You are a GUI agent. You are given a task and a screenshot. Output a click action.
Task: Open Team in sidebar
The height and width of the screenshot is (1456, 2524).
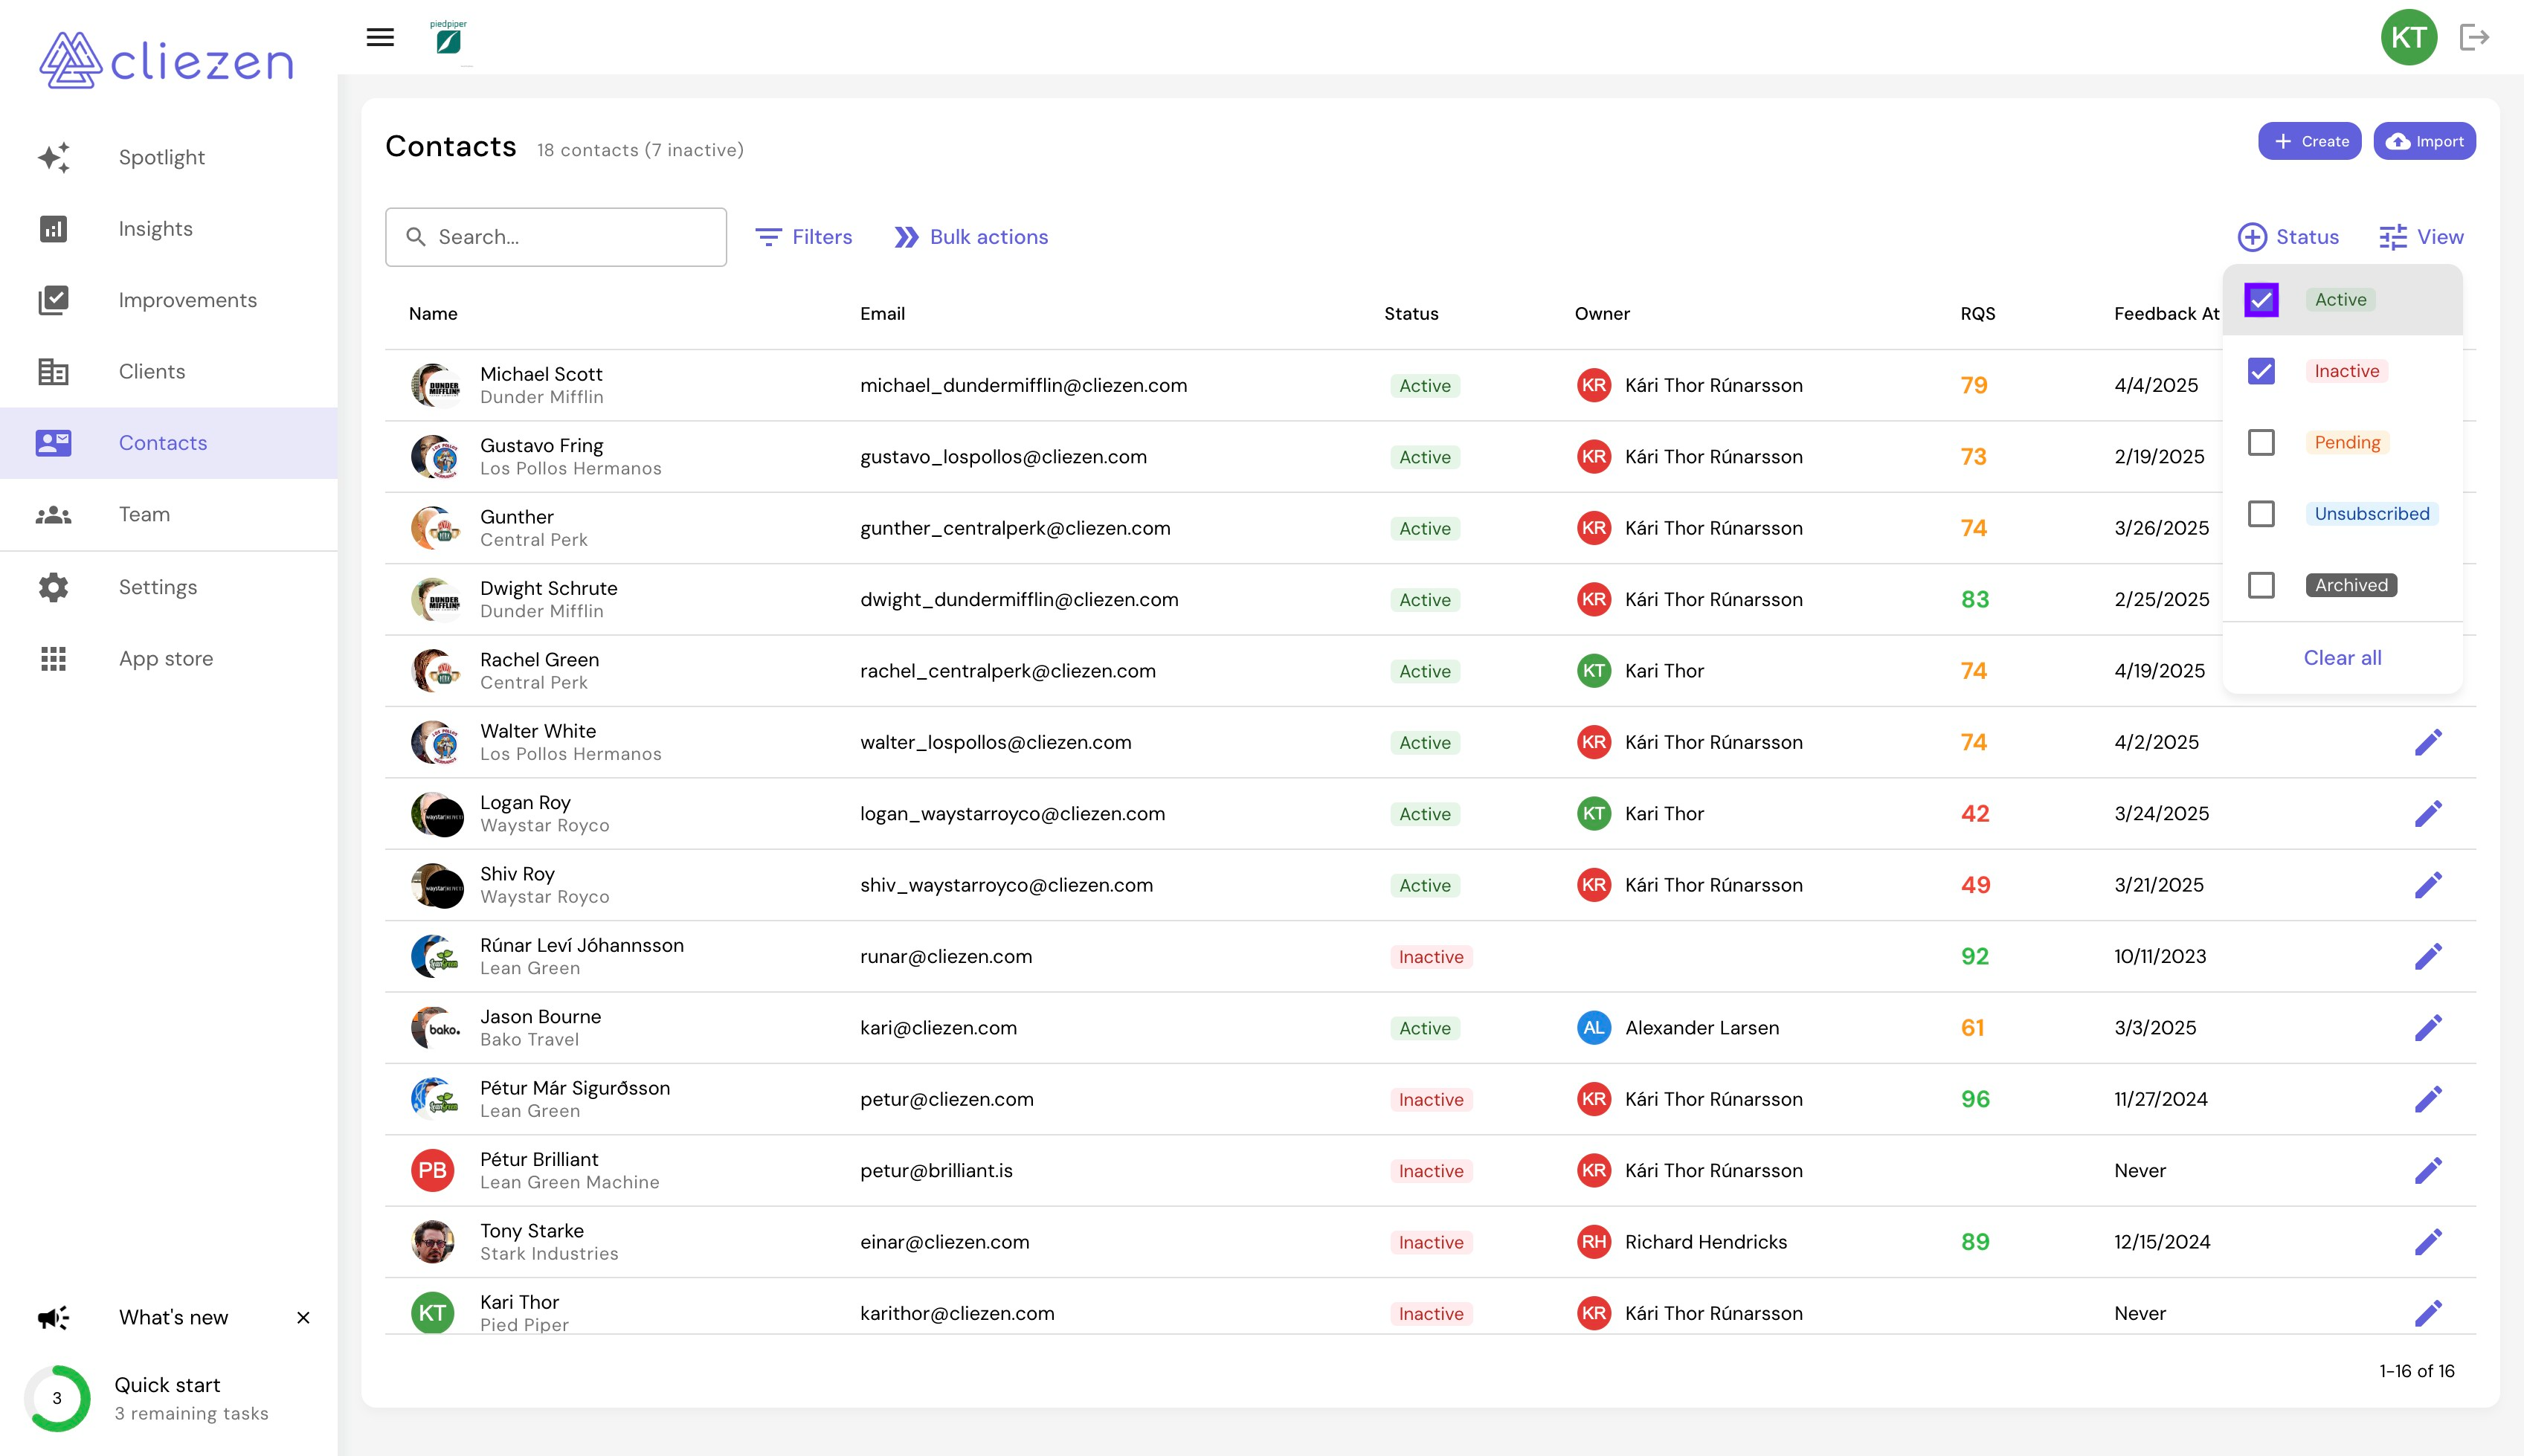(169, 515)
